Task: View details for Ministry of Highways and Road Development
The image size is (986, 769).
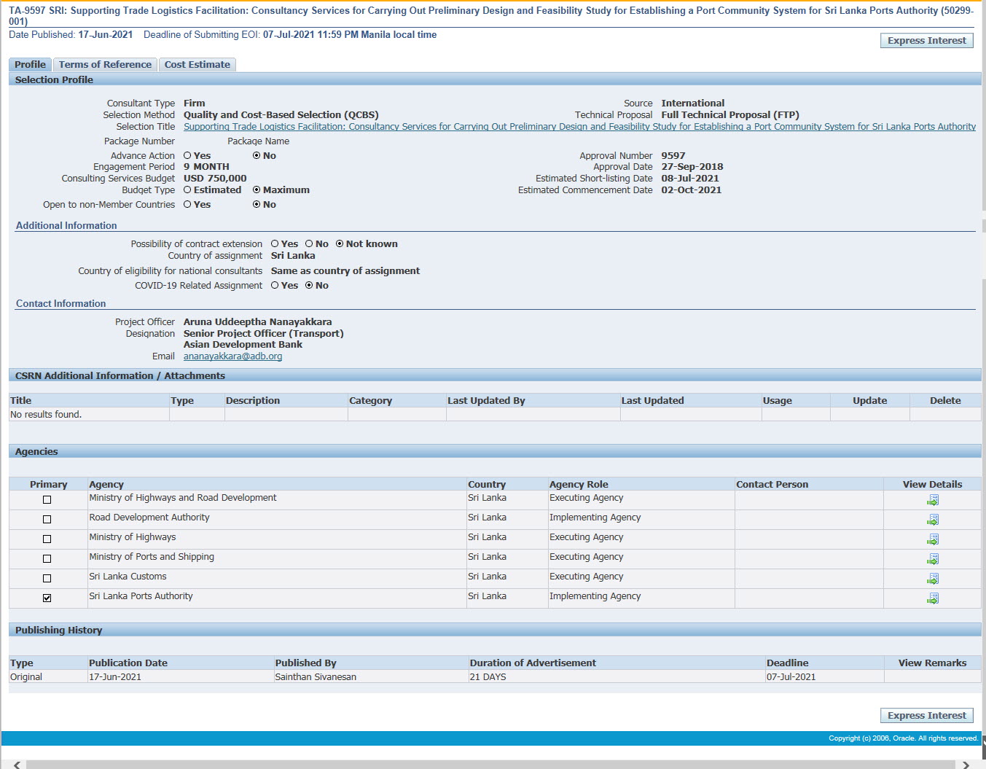Action: click(x=932, y=500)
